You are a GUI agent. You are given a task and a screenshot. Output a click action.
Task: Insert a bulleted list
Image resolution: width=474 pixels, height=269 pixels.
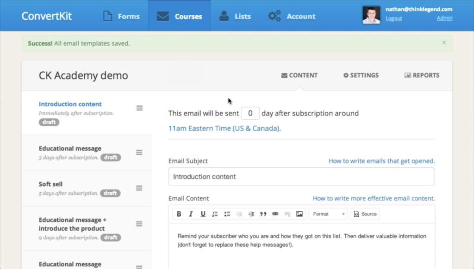[x=227, y=214]
